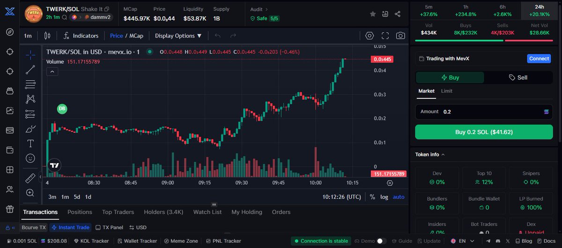
Task: Open the chart time axis settings gear
Action: (390, 183)
